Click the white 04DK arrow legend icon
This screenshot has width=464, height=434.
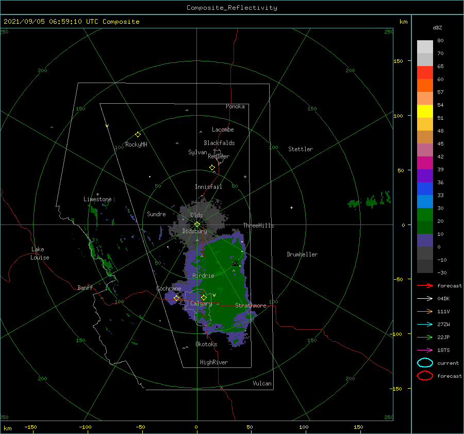click(425, 298)
